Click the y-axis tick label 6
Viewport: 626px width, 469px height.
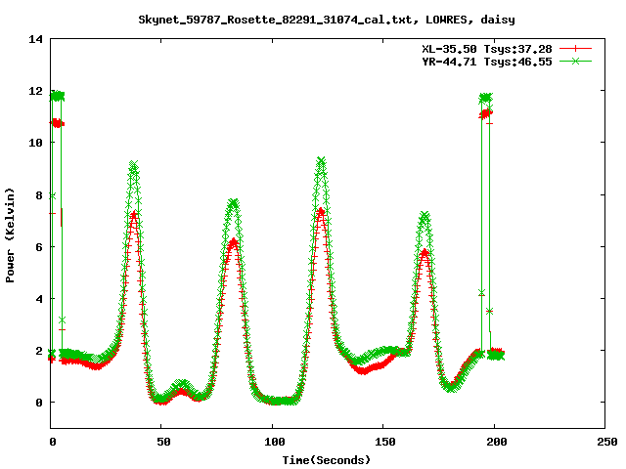pyautogui.click(x=39, y=247)
